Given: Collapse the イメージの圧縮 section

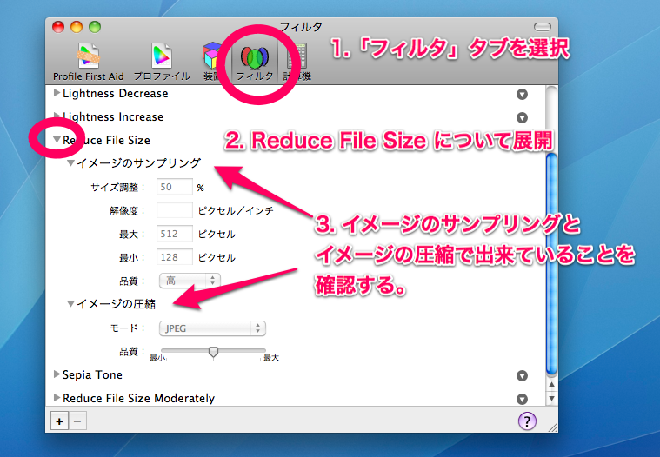Looking at the screenshot, I should 70,303.
